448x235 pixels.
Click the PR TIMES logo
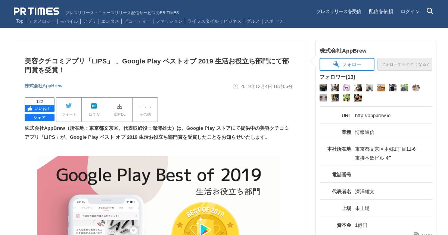[37, 11]
